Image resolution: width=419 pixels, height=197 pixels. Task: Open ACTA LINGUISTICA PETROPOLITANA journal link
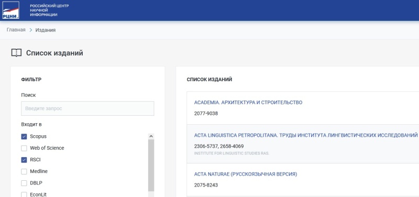306,136
